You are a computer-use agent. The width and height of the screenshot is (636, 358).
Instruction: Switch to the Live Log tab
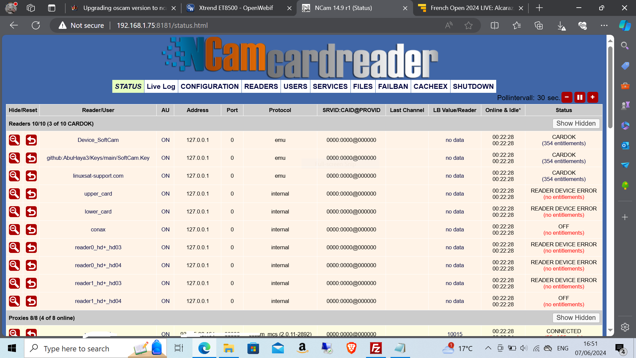pos(161,87)
